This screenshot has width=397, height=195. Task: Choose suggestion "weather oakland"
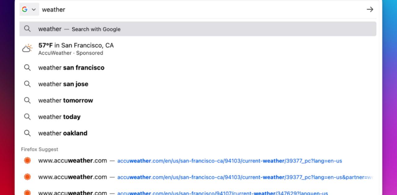point(198,133)
